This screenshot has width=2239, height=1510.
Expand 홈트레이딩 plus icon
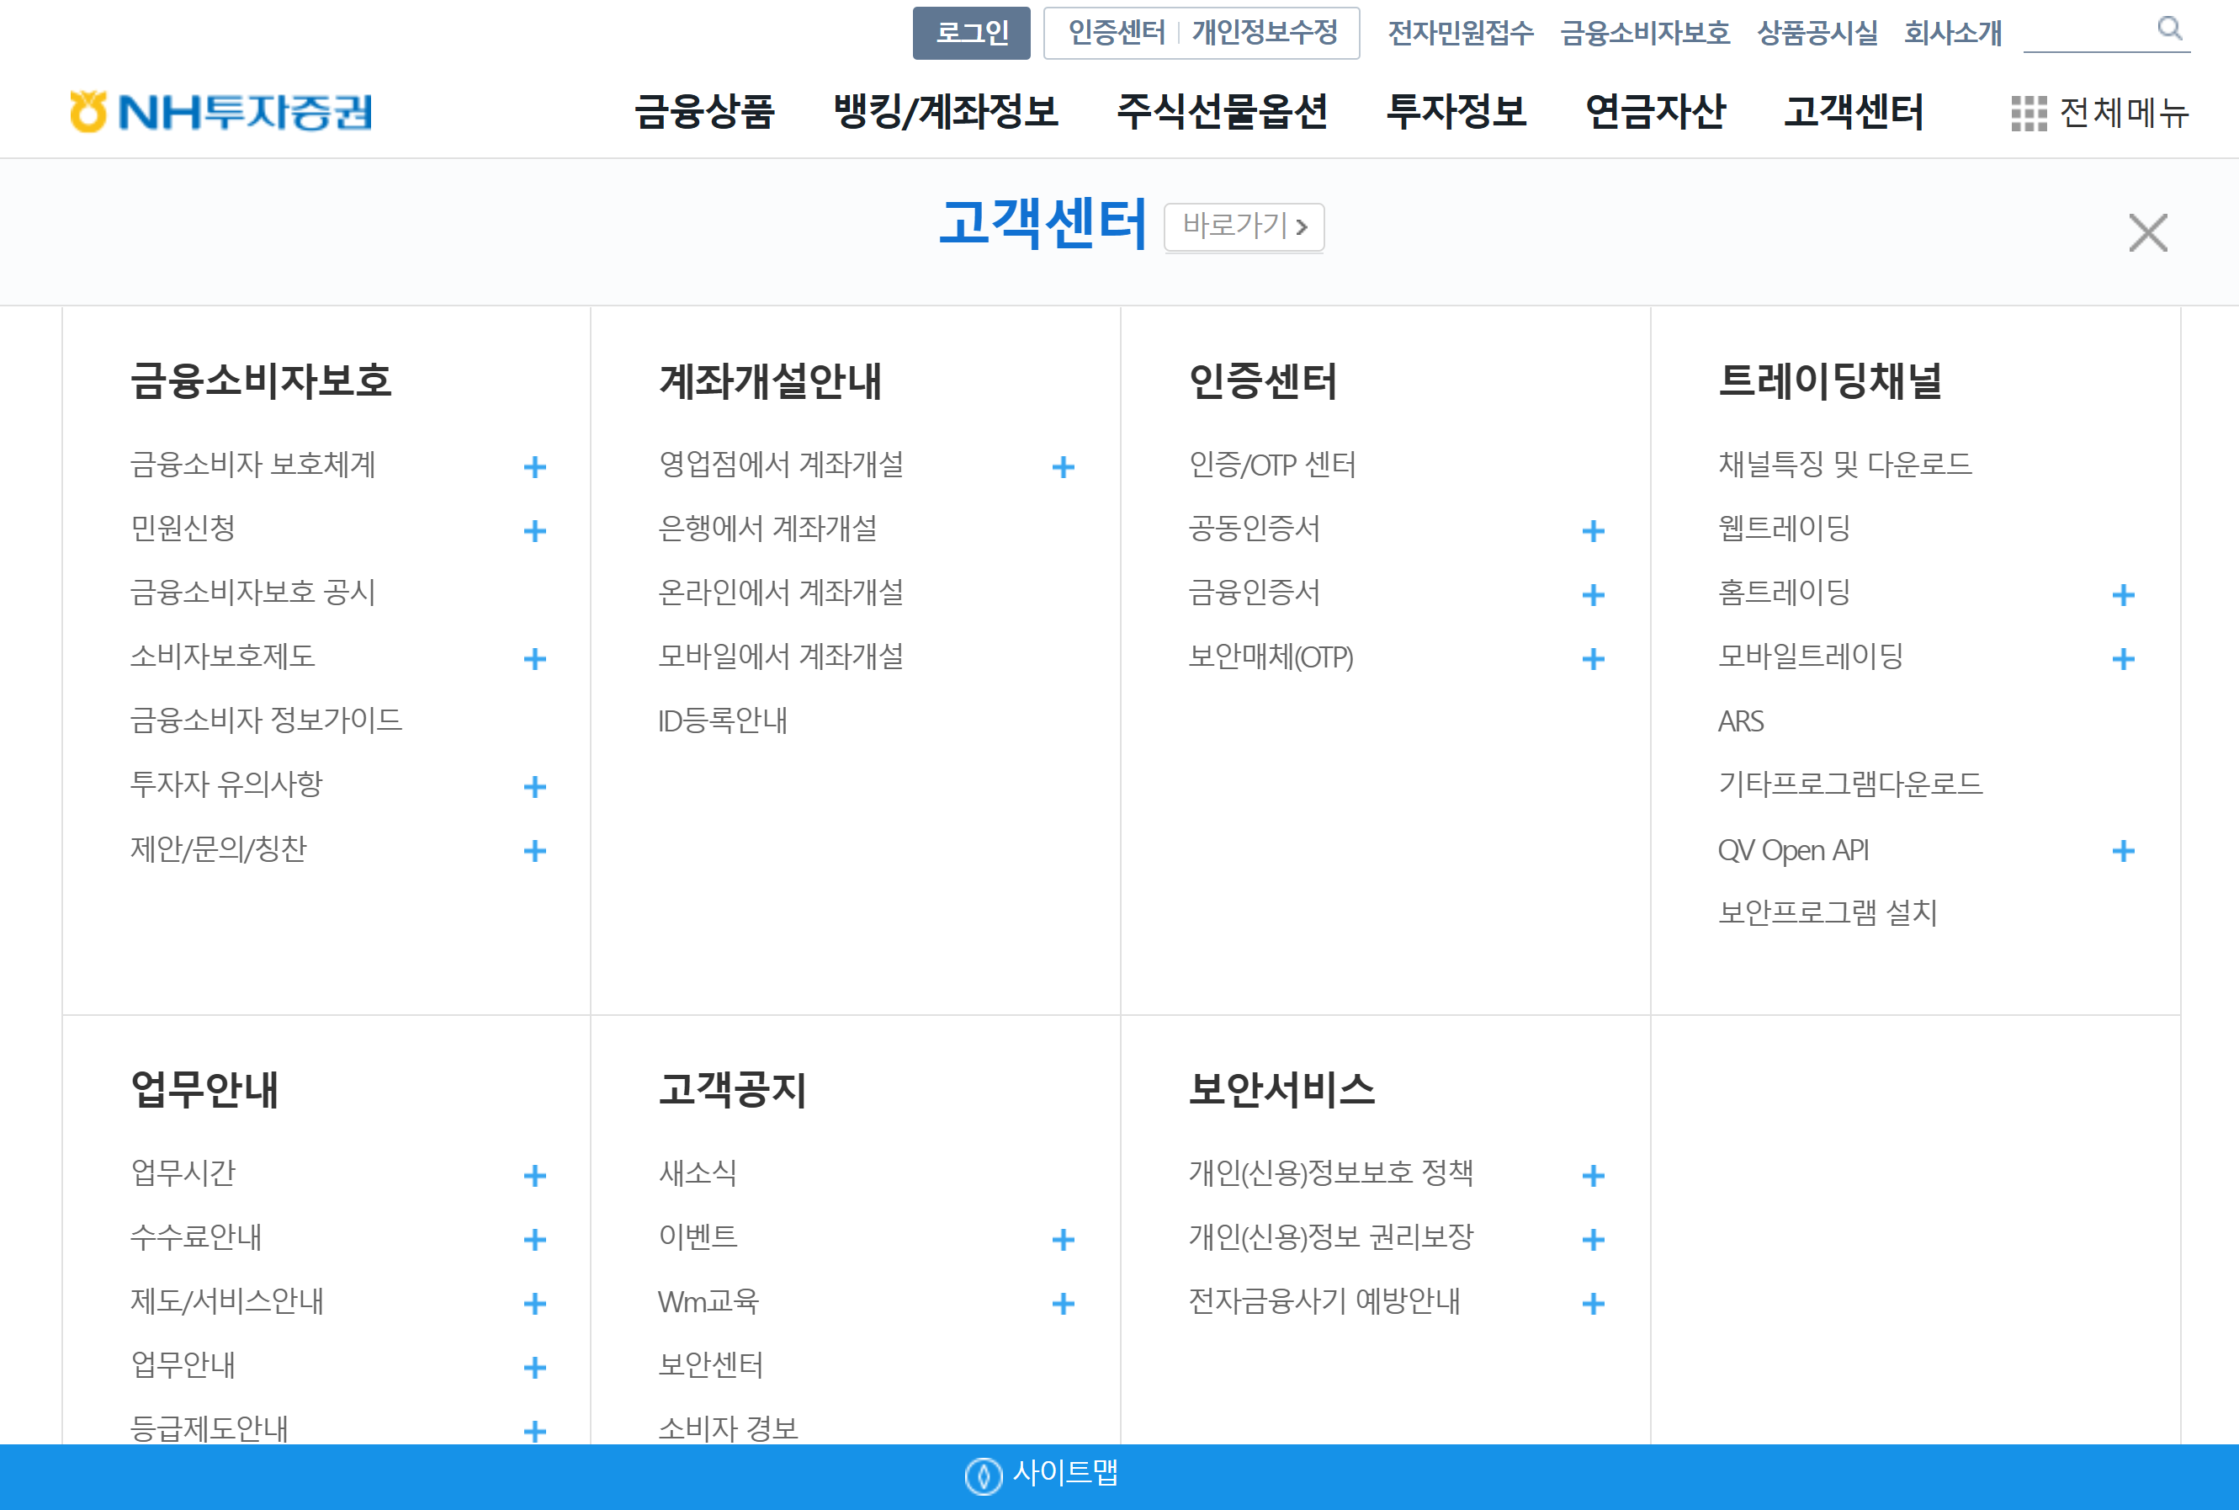pos(2123,595)
